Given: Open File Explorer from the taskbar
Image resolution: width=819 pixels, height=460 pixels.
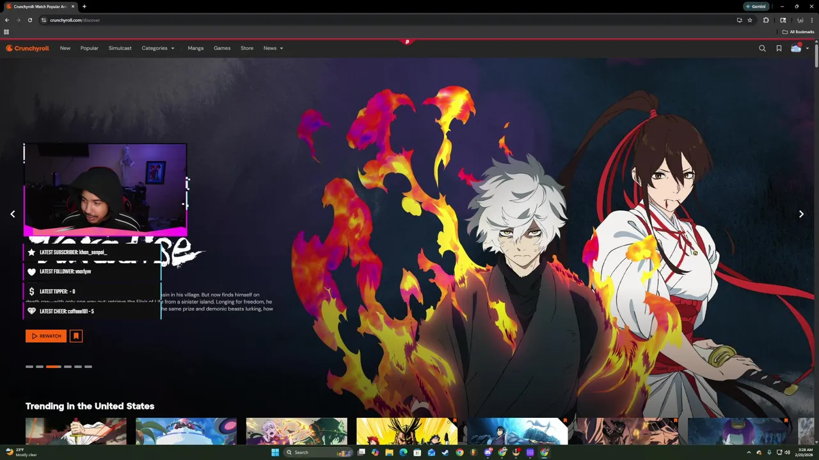Looking at the screenshot, I should pyautogui.click(x=389, y=452).
